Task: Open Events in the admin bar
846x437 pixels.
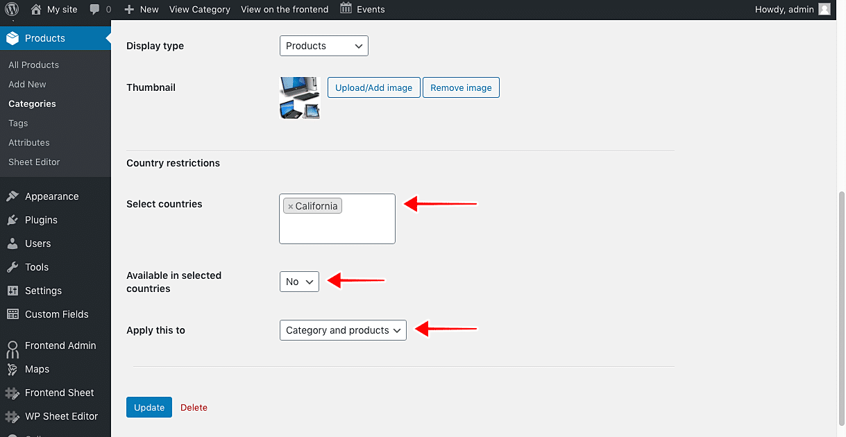Action: [x=362, y=10]
